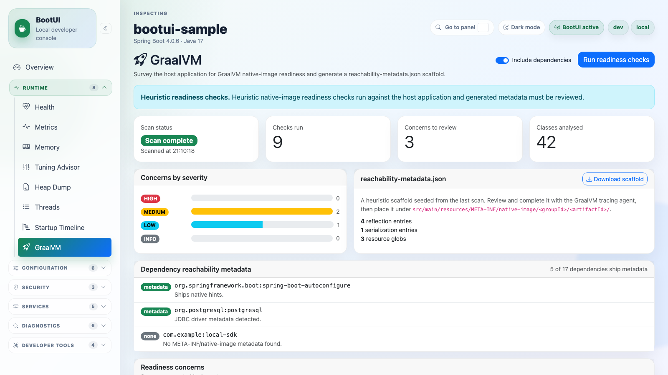Open the Health page

(x=65, y=107)
